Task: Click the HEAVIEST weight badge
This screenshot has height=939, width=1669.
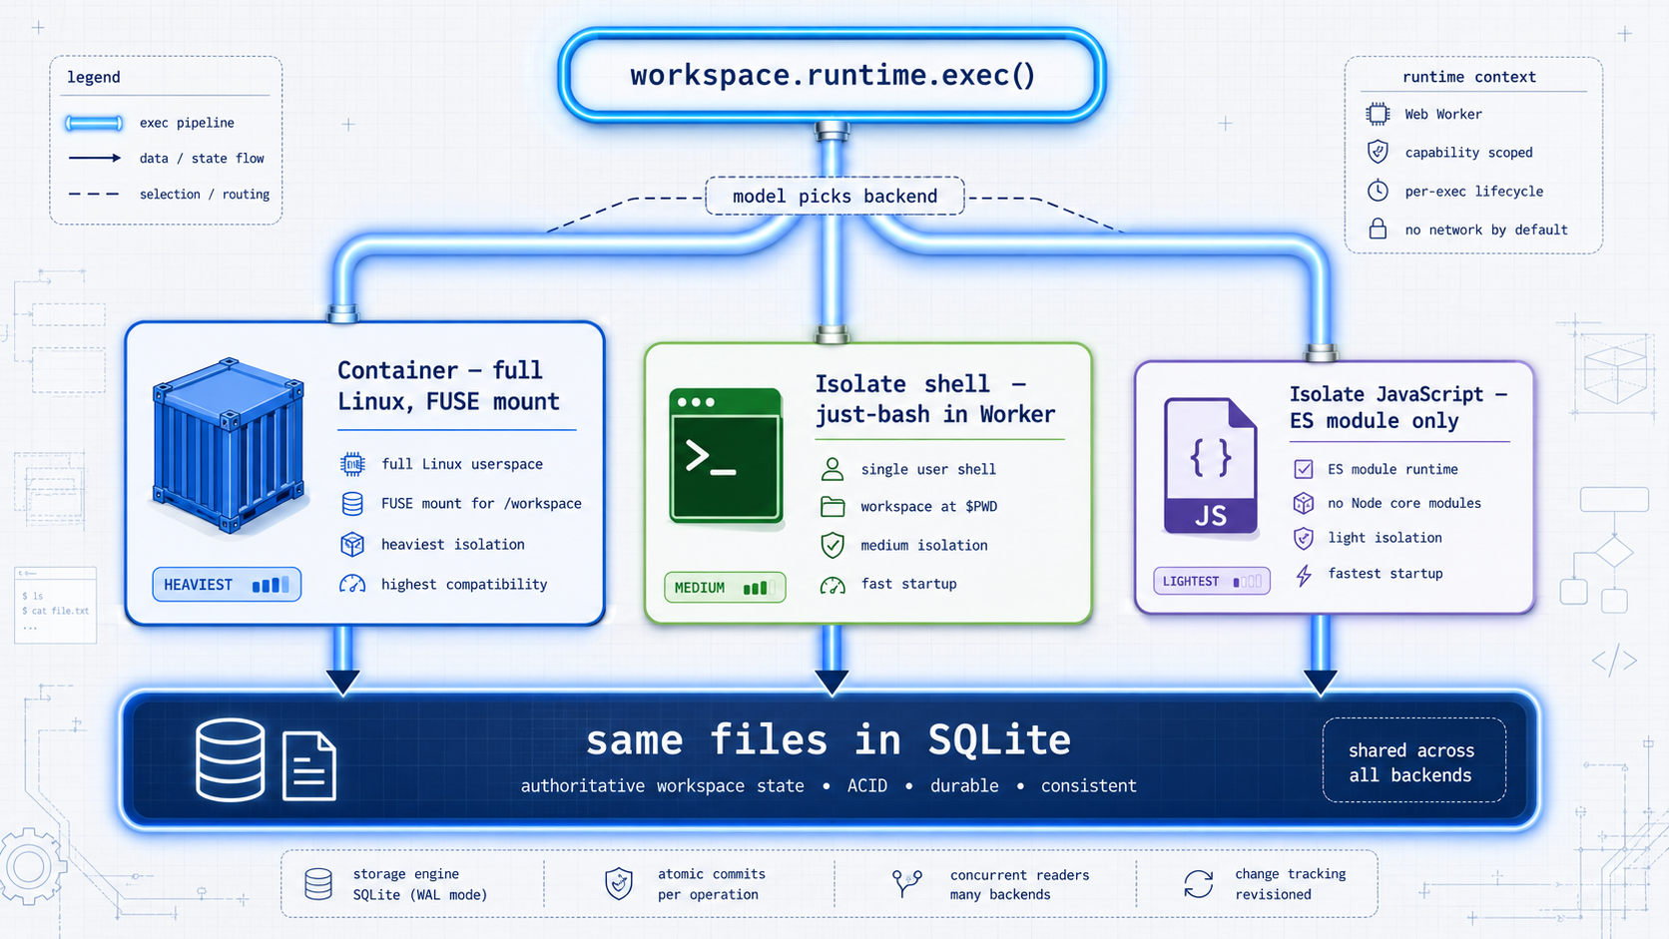Action: pos(227,585)
